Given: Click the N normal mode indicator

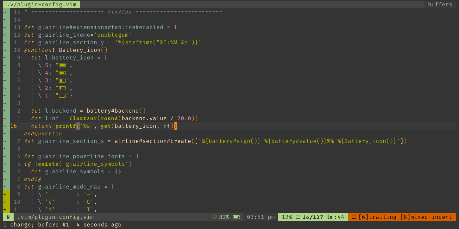Looking at the screenshot, I should click(x=8, y=217).
